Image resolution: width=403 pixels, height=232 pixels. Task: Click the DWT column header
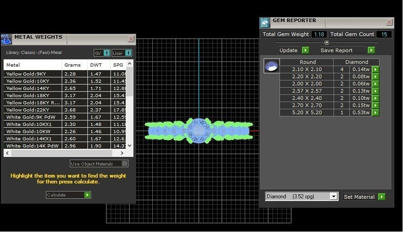coord(99,65)
